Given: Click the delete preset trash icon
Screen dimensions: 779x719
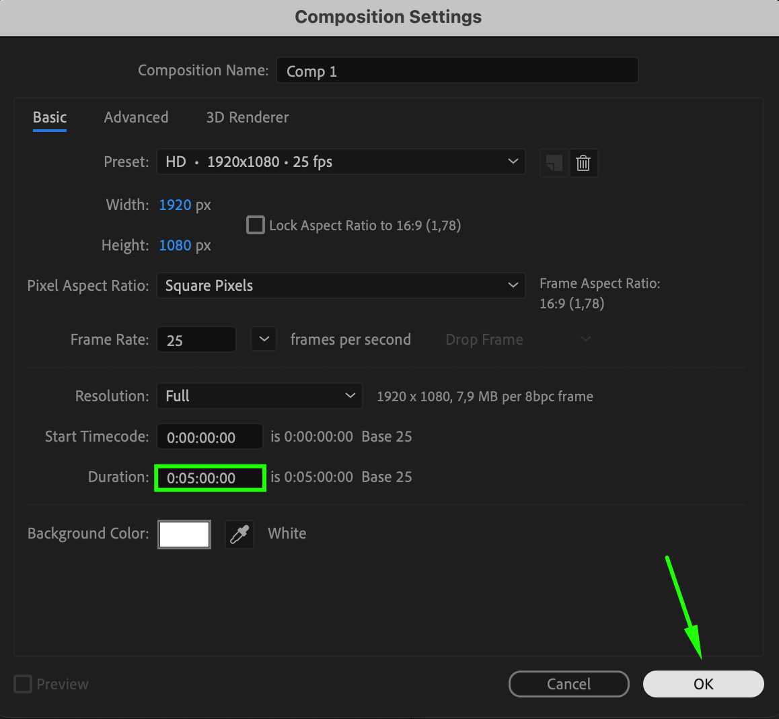Looking at the screenshot, I should pos(583,163).
